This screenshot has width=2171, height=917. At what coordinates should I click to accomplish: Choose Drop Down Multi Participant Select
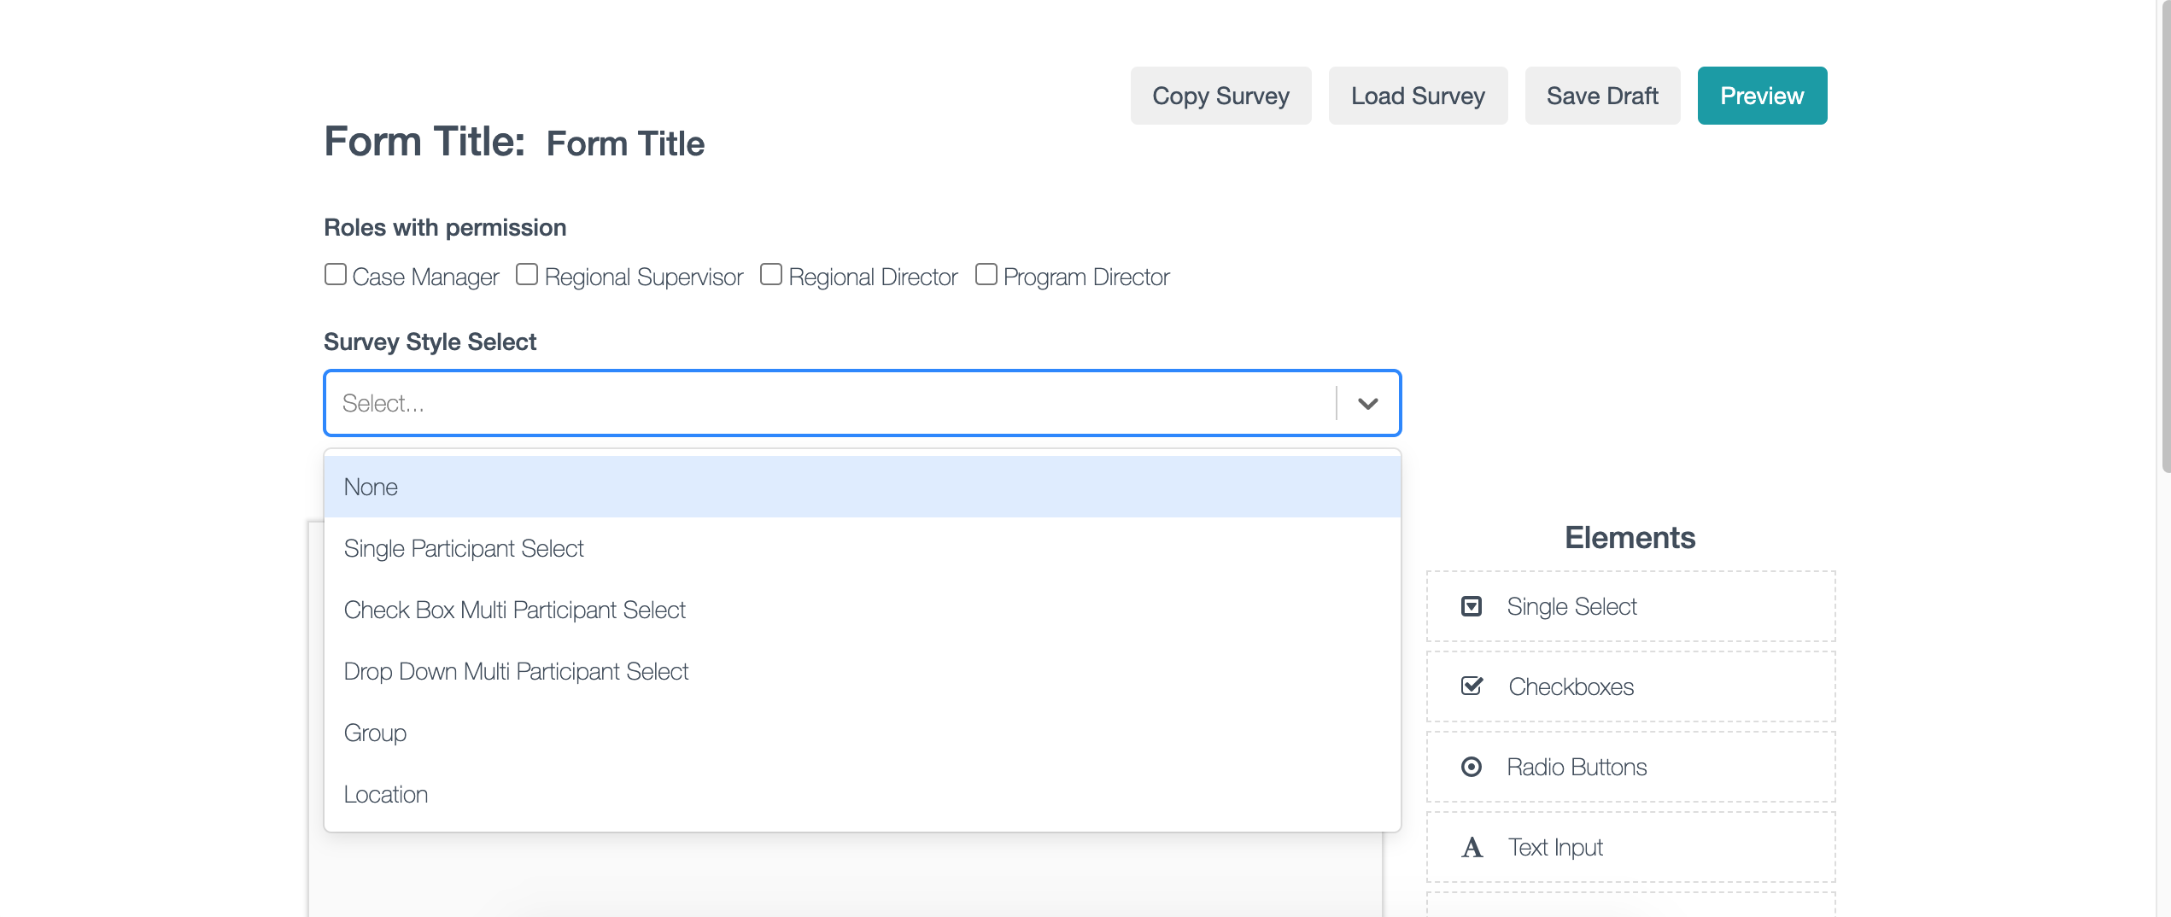(x=516, y=671)
